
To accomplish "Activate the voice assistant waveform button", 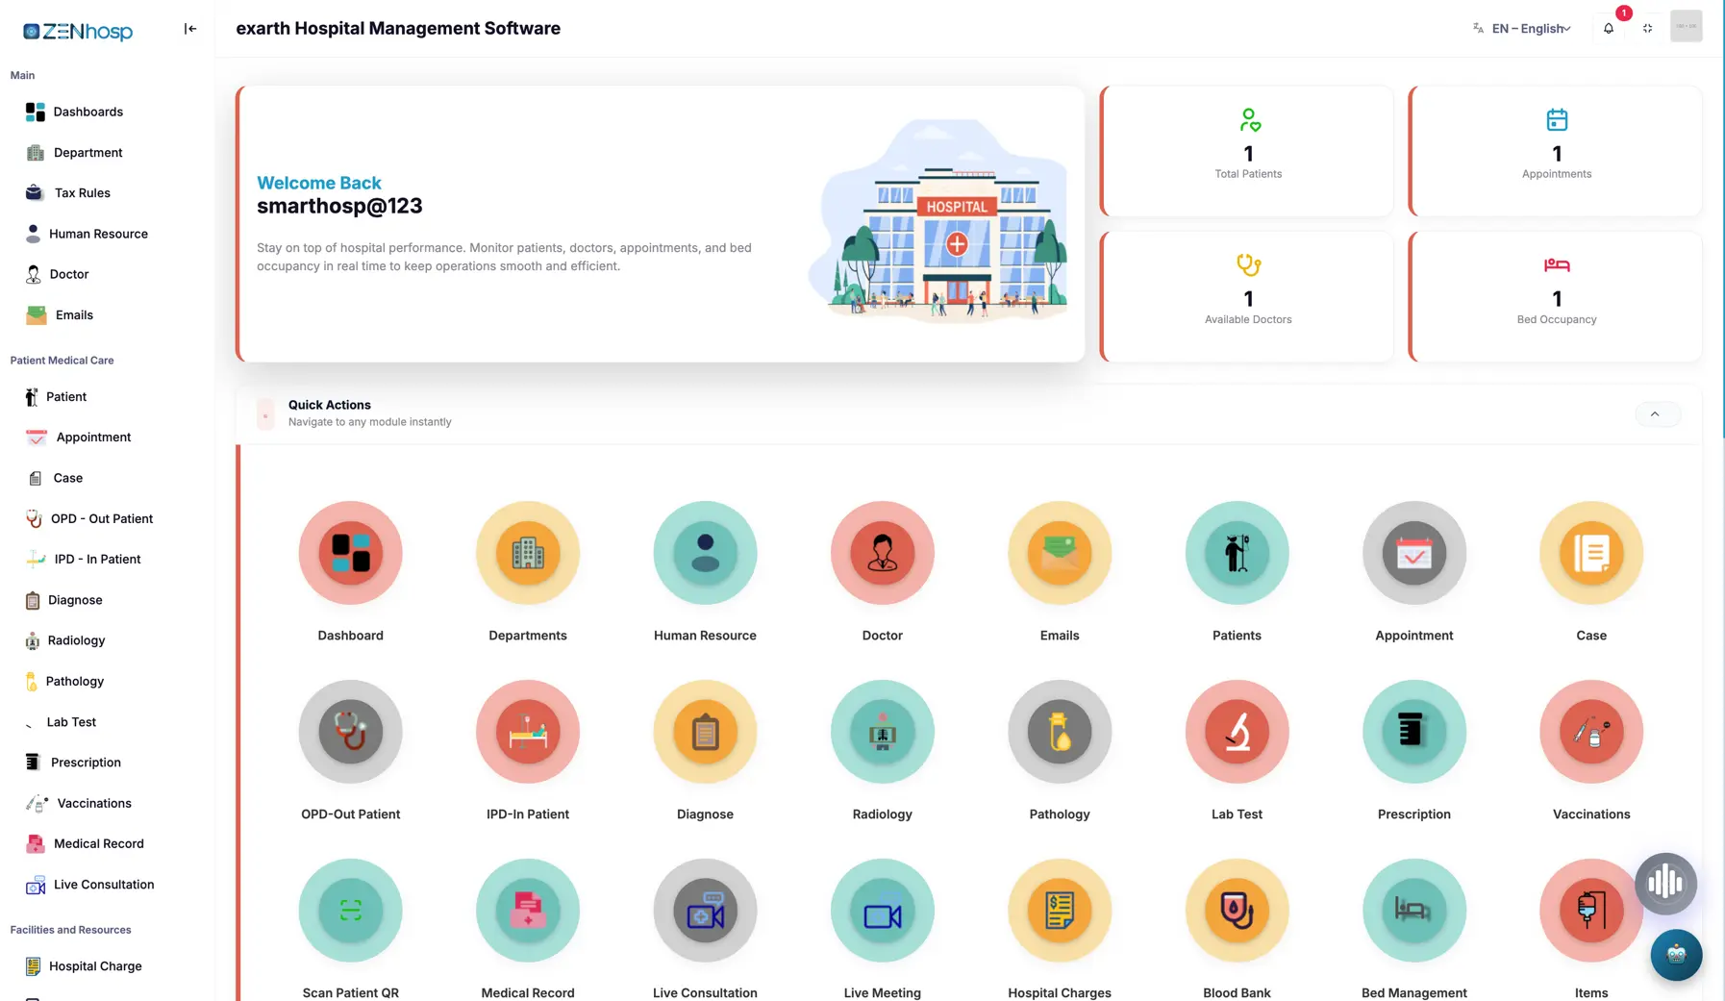I will (1665, 883).
